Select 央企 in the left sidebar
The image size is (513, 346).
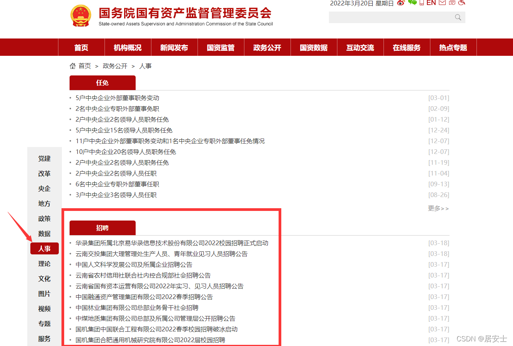point(44,189)
